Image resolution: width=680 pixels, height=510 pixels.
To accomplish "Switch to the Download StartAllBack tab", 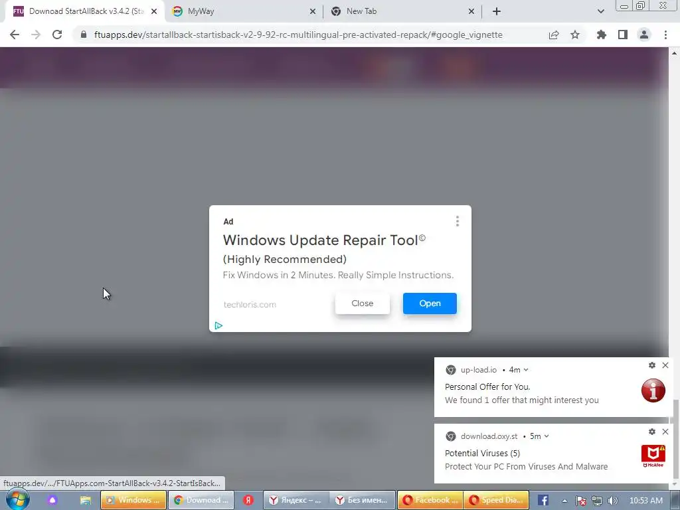I will pyautogui.click(x=84, y=12).
